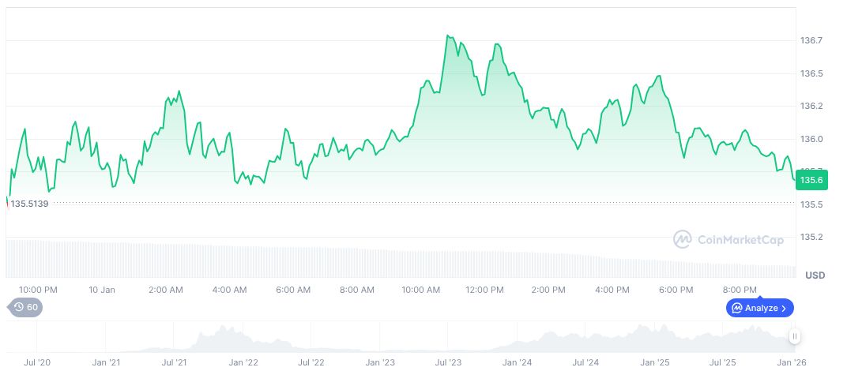Click the 136.7 price axis label
This screenshot has height=371, width=847.
[x=811, y=40]
